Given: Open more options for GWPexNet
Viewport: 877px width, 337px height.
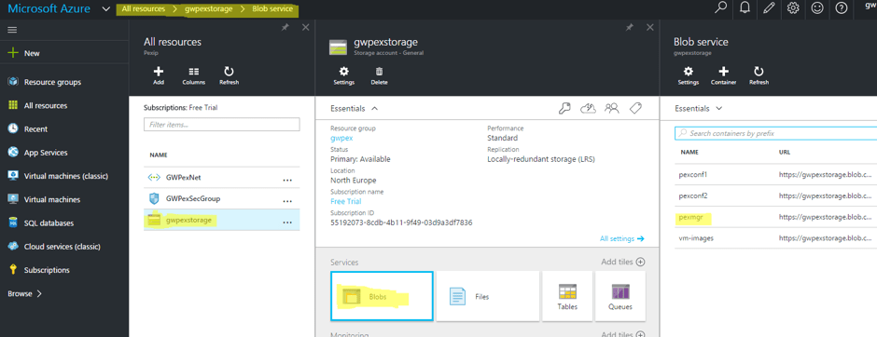Looking at the screenshot, I should 287,180.
